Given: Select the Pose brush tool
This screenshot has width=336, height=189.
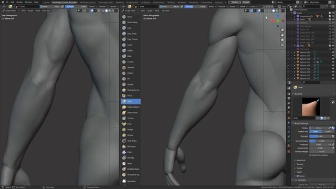Looking at the screenshot, I should (x=131, y=124).
